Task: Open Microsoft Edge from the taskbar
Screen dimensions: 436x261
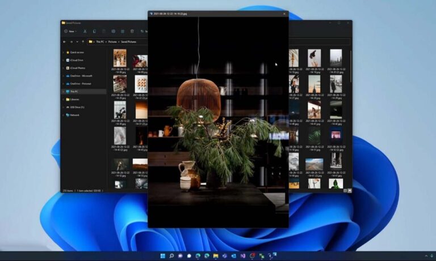Action: 198,256
